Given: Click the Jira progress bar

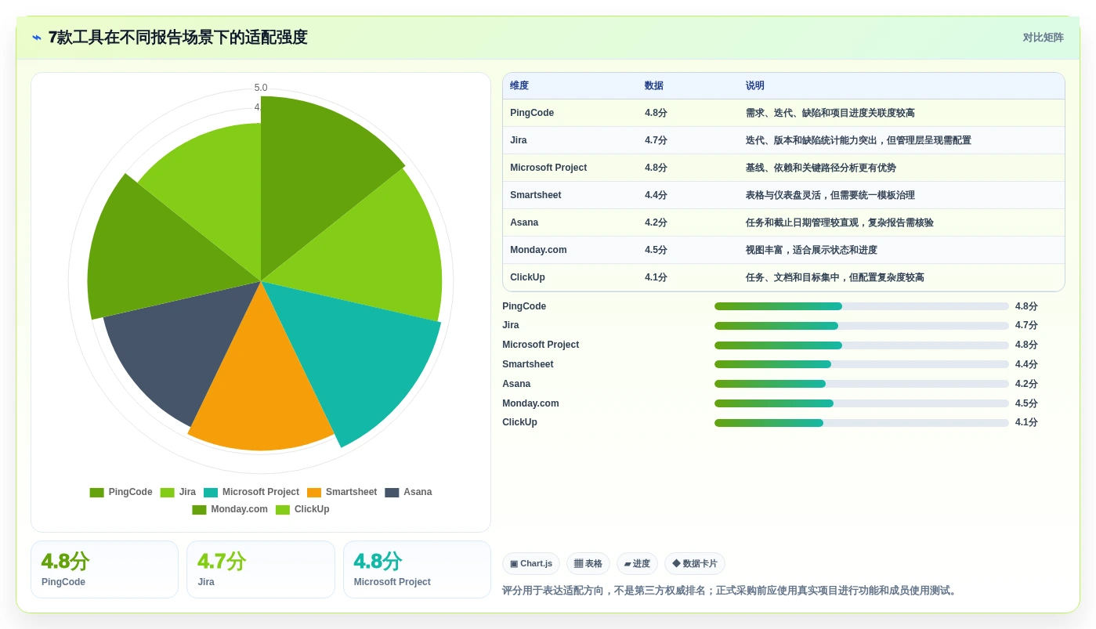Looking at the screenshot, I should (x=862, y=326).
